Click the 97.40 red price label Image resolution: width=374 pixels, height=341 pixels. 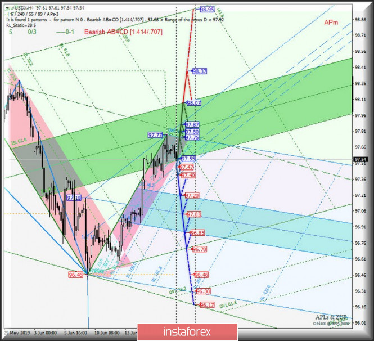click(188, 176)
